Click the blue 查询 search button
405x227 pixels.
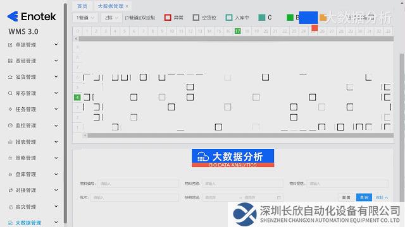[364, 197]
